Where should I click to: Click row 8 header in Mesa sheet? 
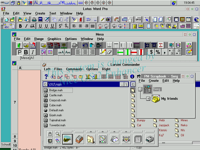[x=15, y=136]
